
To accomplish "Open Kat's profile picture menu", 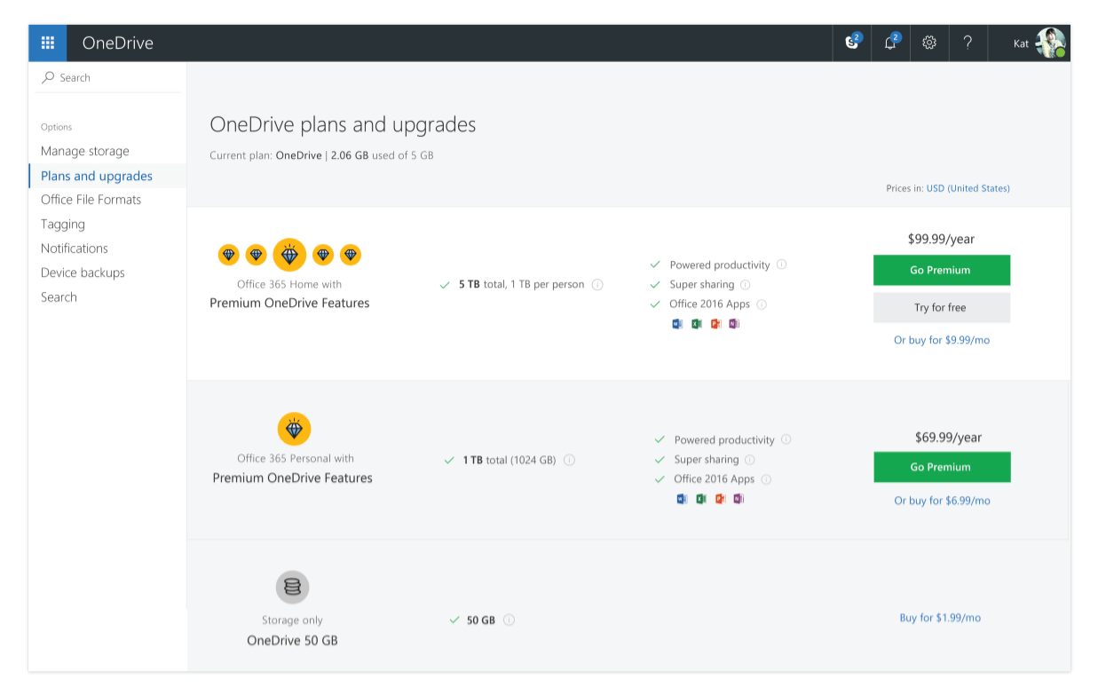I will (x=1050, y=43).
